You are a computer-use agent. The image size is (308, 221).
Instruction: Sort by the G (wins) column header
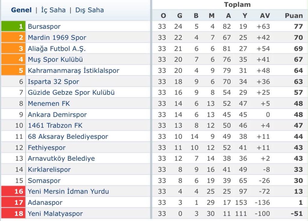179,15
